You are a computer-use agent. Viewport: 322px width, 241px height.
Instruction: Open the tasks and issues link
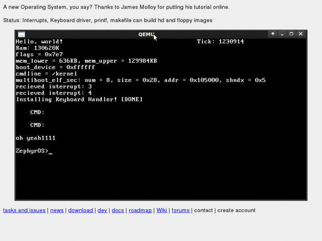pos(24,210)
